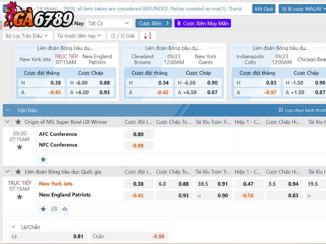326x244 pixels.
Task: Toggle gray star under 09/20 07:15AM
Action: coord(20,147)
